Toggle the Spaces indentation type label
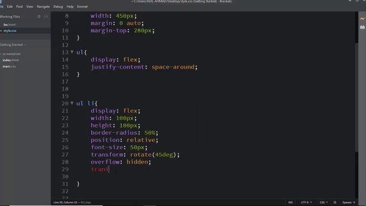 coord(347,202)
